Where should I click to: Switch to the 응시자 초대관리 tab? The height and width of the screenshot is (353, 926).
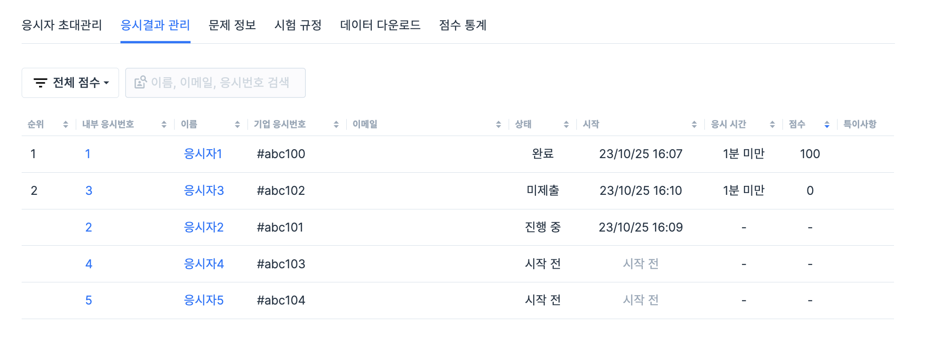pyautogui.click(x=62, y=25)
